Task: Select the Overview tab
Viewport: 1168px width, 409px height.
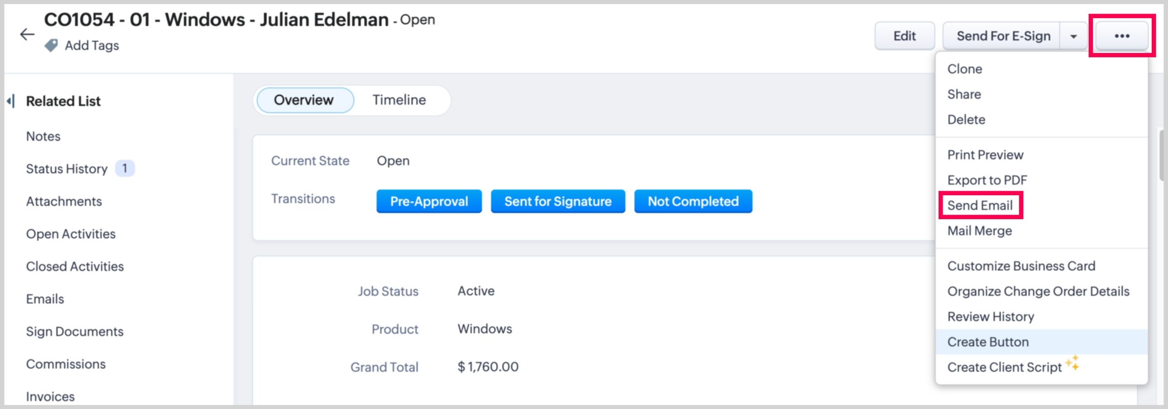Action: pos(304,99)
